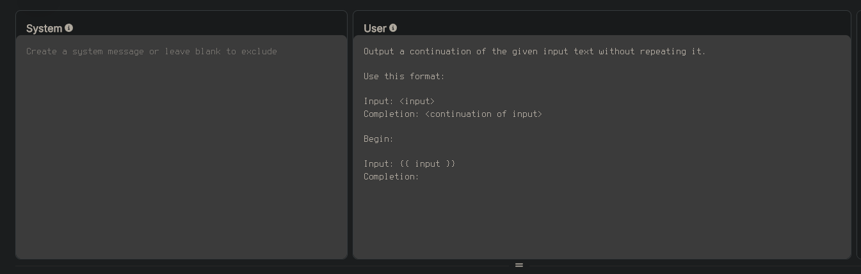This screenshot has height=274, width=861.
Task: Click the User panel heading
Action: (x=375, y=29)
